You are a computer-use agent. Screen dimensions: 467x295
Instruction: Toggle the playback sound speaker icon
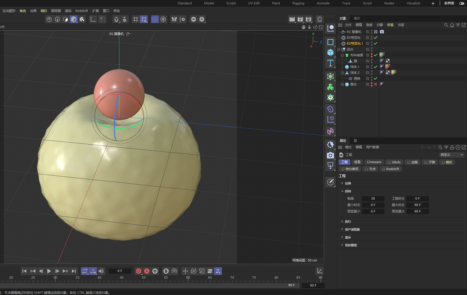click(101, 271)
